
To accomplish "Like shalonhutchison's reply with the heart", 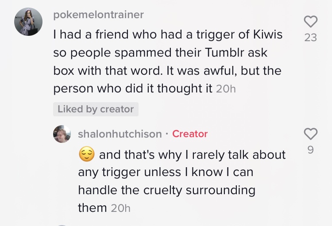I will coord(311,134).
